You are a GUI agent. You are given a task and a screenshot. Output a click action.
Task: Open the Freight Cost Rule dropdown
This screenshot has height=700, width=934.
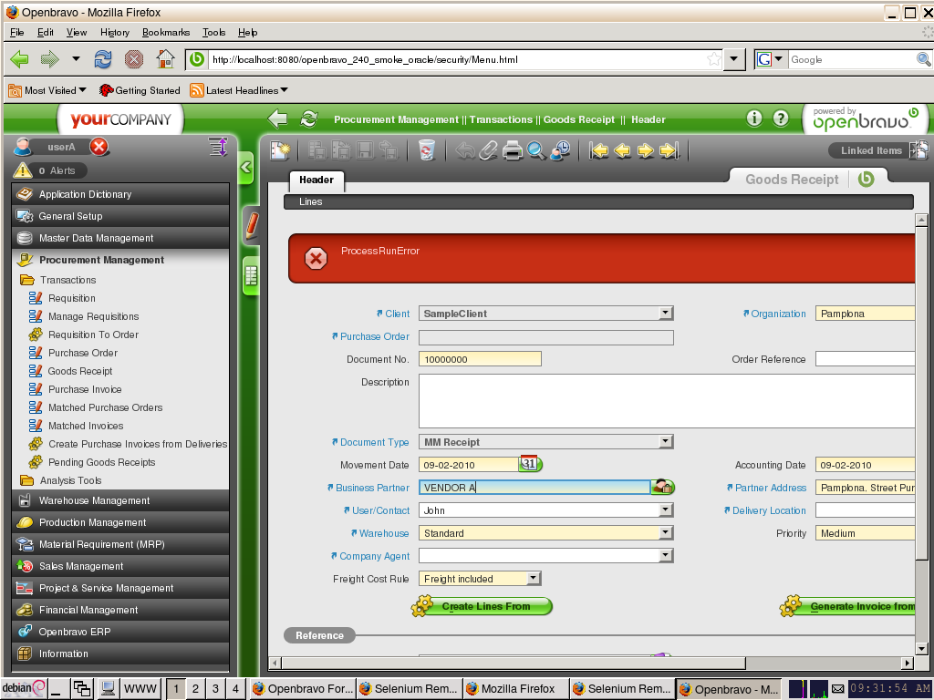pos(534,579)
